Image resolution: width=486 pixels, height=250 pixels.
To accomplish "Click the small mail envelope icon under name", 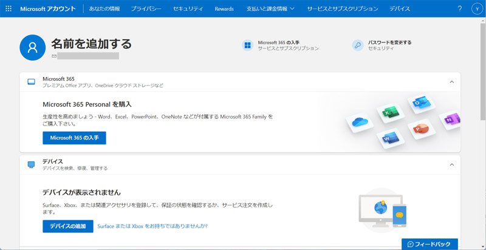I will pos(54,56).
